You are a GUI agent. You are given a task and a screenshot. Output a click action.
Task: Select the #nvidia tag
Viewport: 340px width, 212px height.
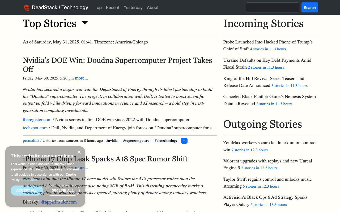(x=112, y=141)
